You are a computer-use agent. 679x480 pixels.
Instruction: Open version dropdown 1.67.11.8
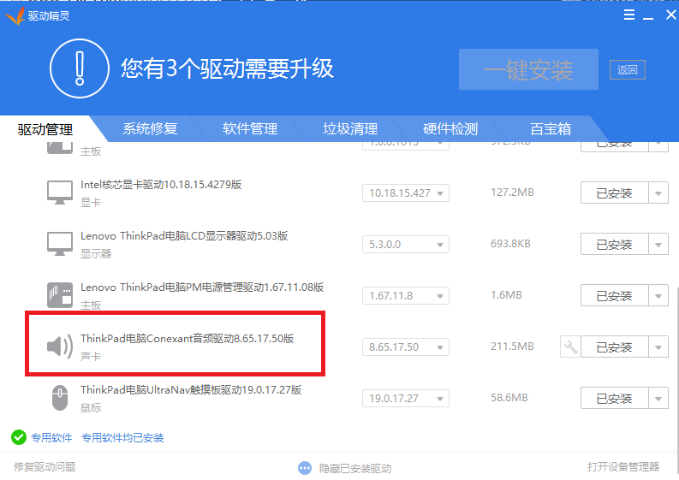[x=406, y=296]
